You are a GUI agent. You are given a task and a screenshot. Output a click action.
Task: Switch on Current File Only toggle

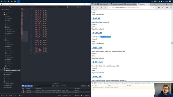point(57,86)
